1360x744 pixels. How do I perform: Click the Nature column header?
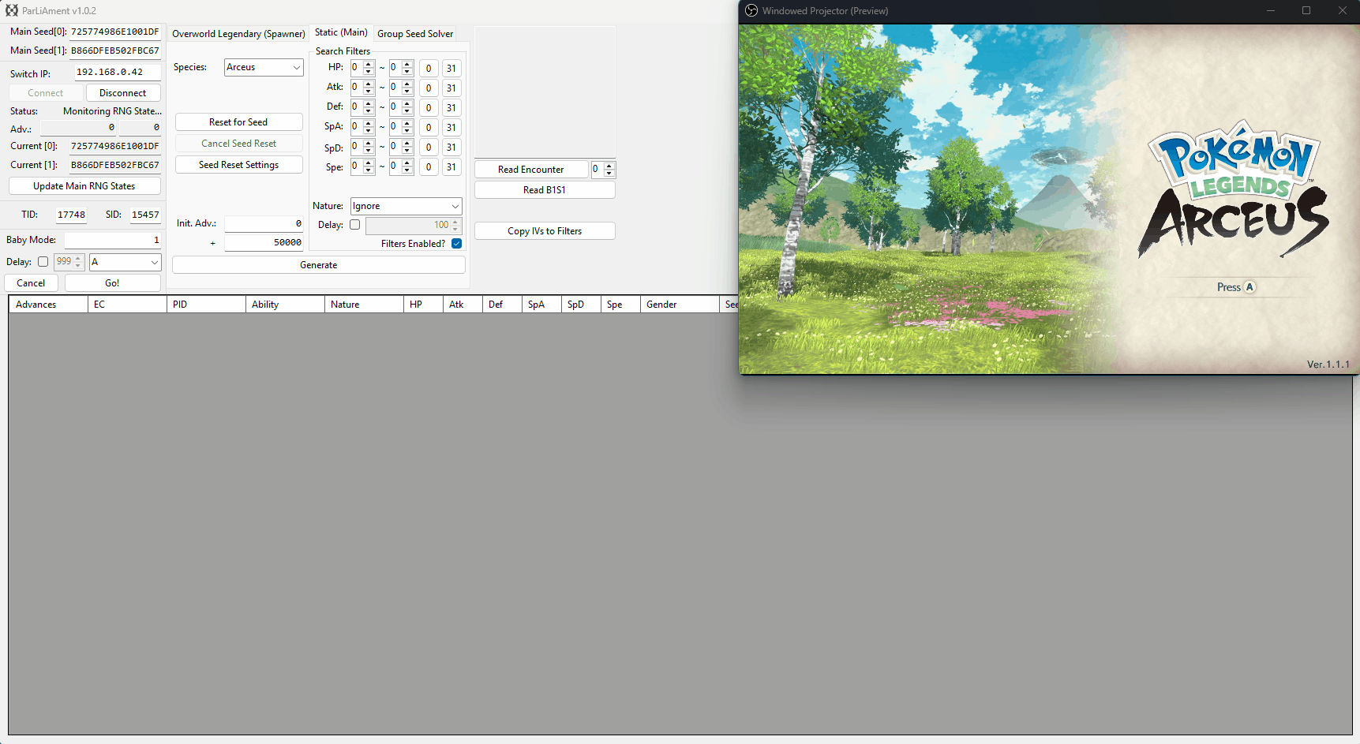[x=364, y=305]
